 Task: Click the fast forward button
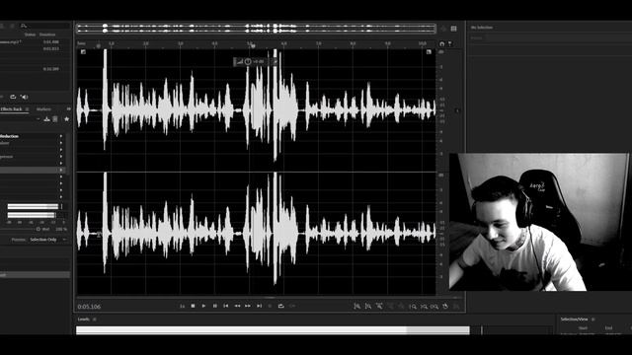tap(248, 306)
